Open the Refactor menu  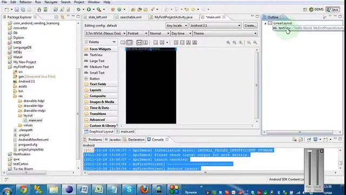[x=25, y=2]
